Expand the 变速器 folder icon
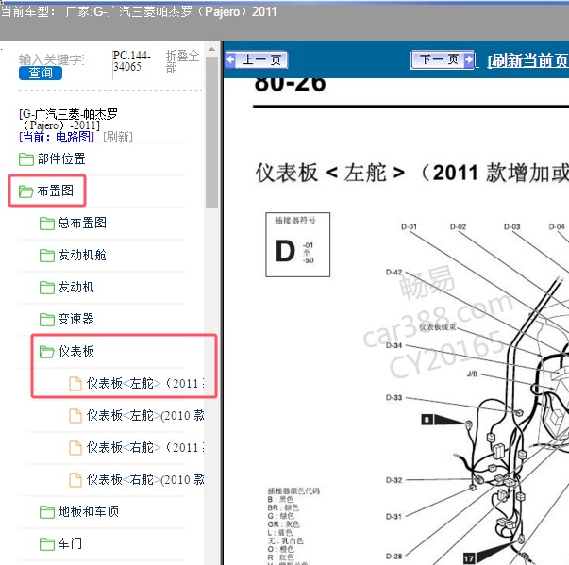Viewport: 569px width, 565px height. point(47,319)
